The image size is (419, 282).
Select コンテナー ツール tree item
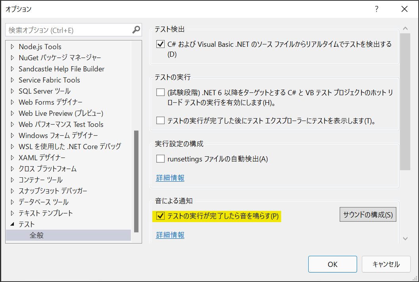coord(40,180)
